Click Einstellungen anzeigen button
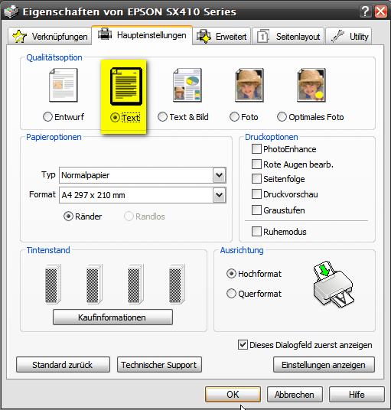391x410 pixels. 324,365
